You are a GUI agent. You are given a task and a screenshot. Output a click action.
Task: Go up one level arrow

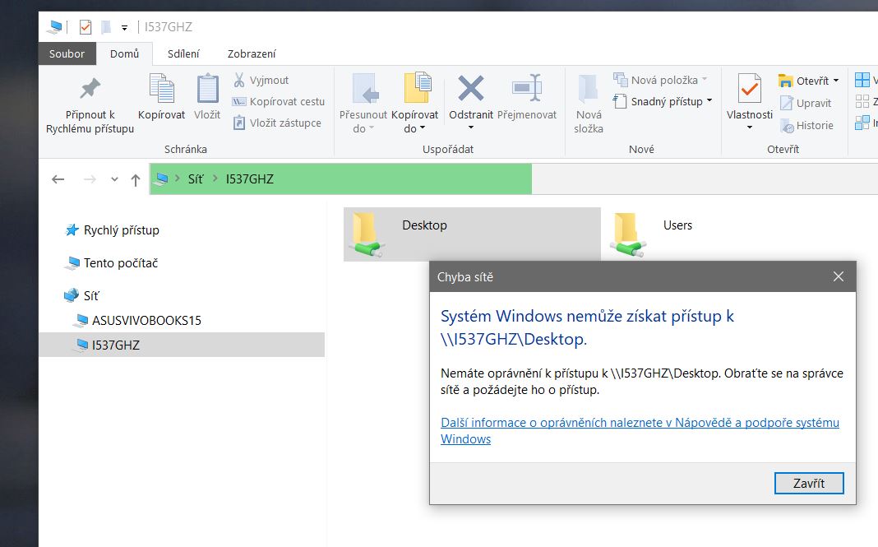(x=136, y=179)
